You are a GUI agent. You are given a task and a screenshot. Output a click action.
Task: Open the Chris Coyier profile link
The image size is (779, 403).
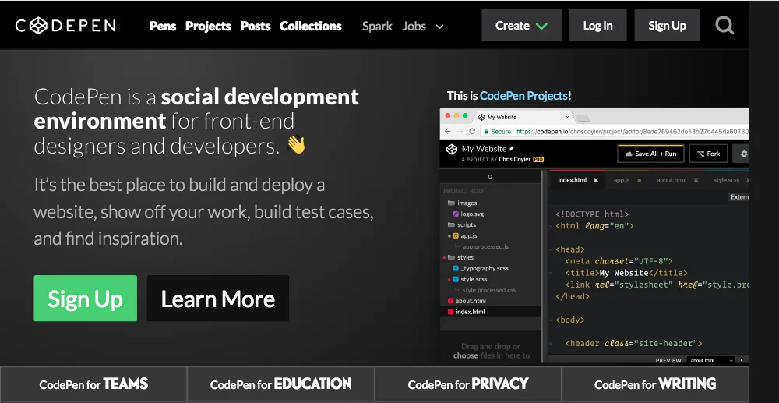515,160
